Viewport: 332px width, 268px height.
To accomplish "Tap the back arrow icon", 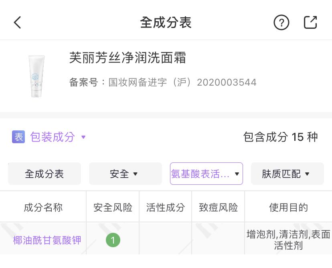I will pyautogui.click(x=17, y=22).
